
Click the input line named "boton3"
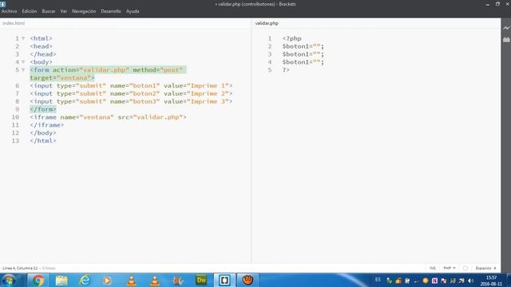[x=131, y=101]
